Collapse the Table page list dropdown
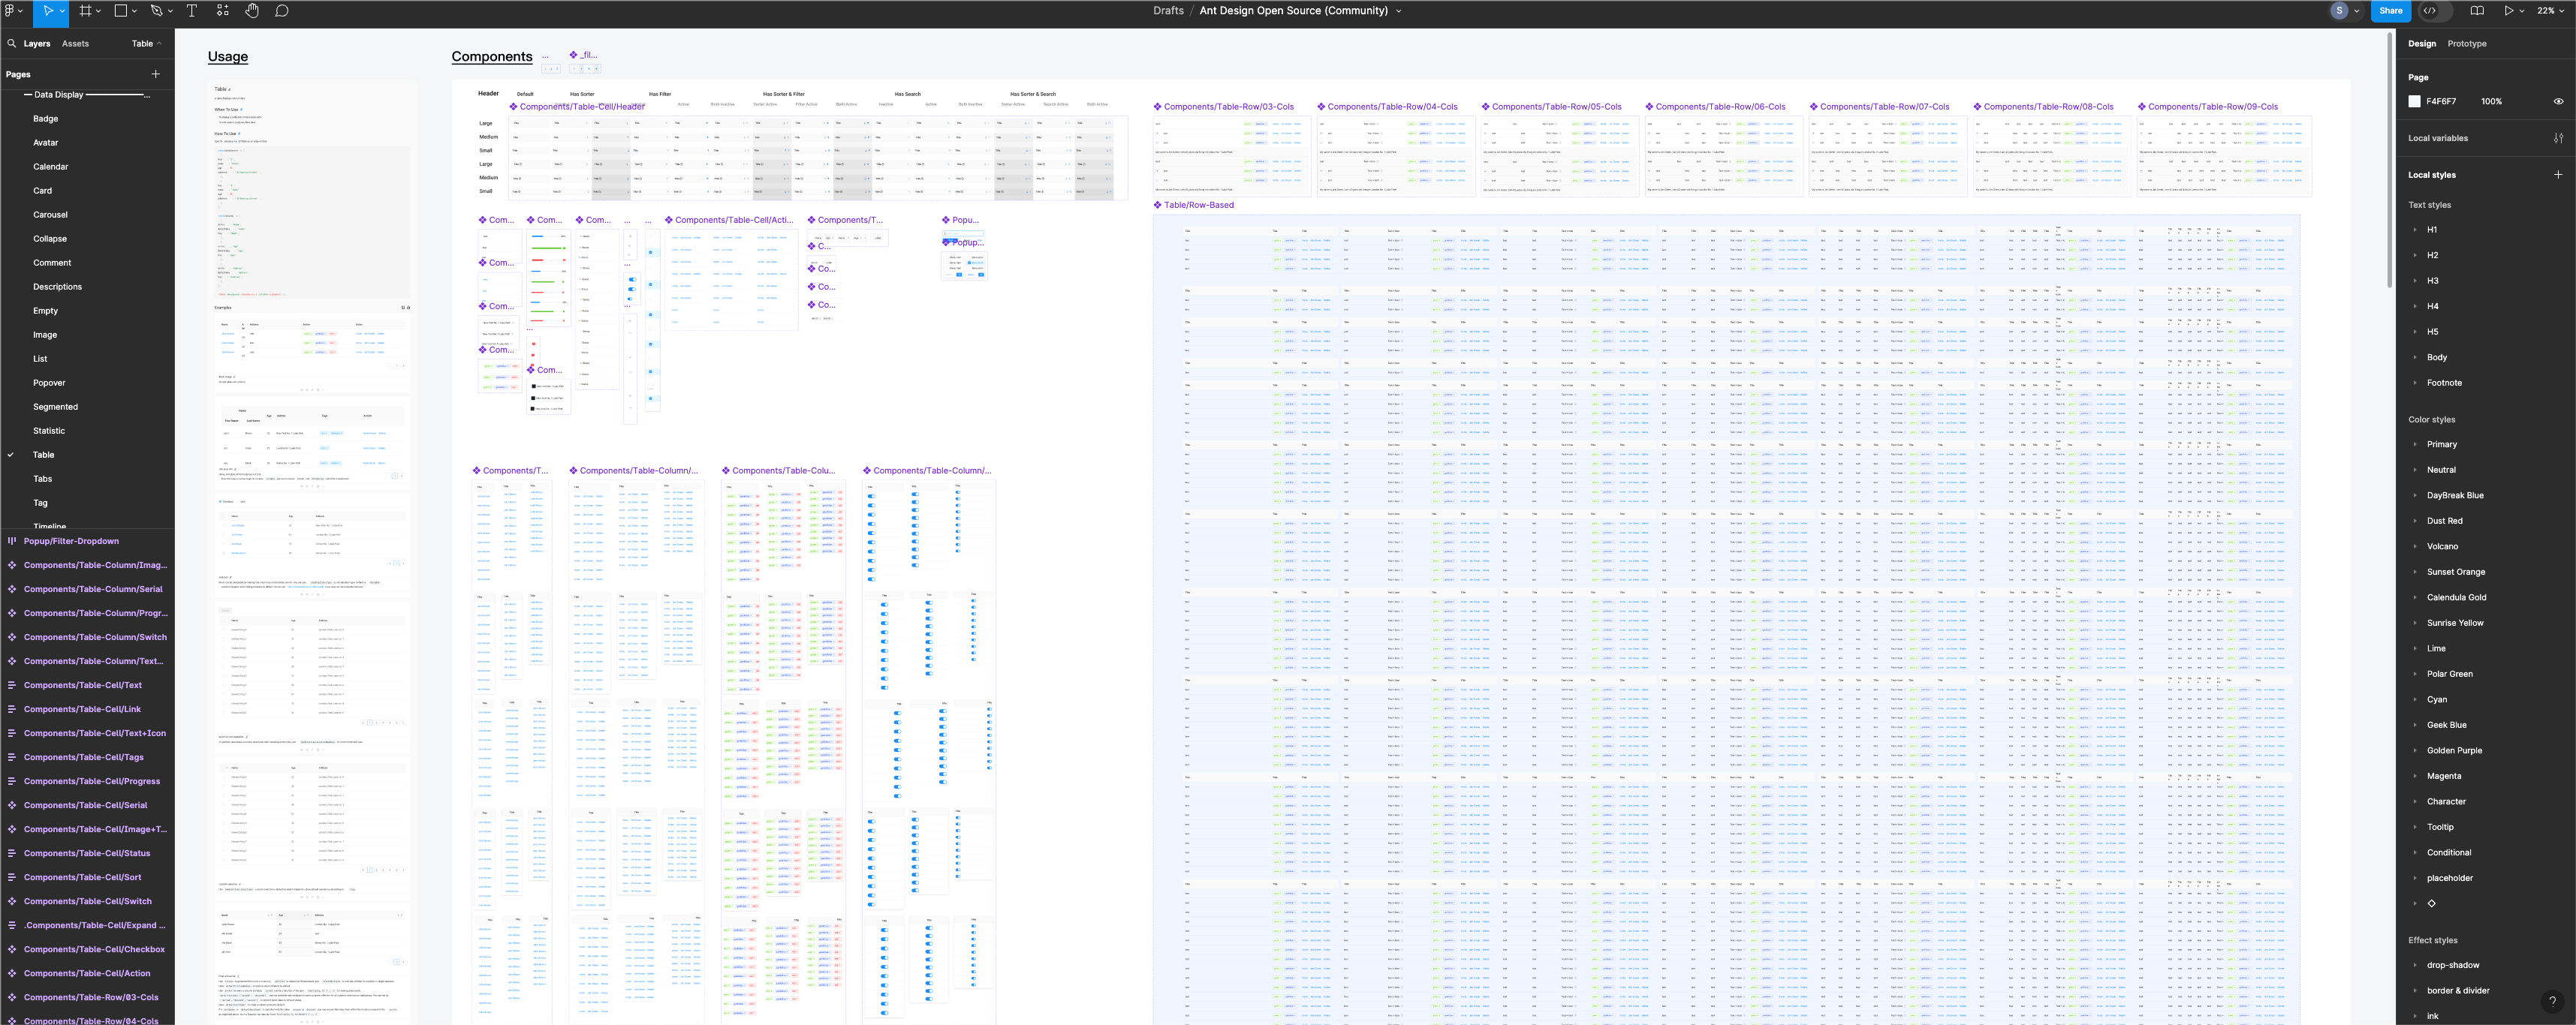 pos(146,44)
